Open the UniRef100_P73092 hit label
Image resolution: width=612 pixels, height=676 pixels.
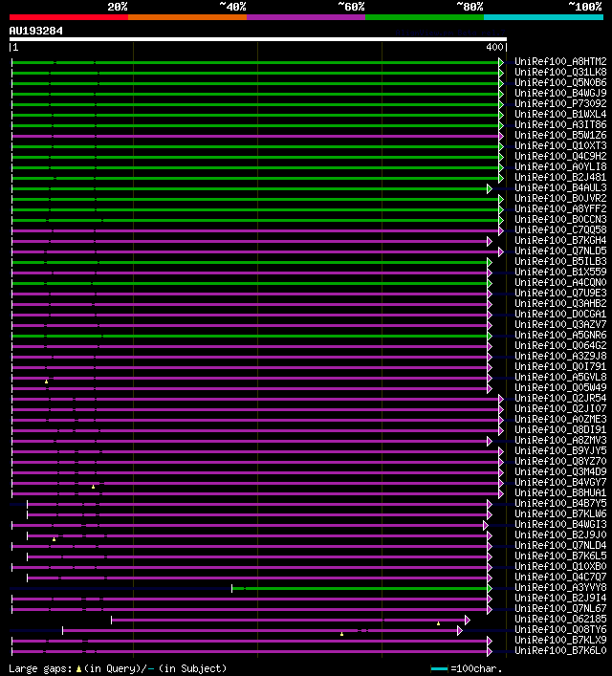point(560,103)
